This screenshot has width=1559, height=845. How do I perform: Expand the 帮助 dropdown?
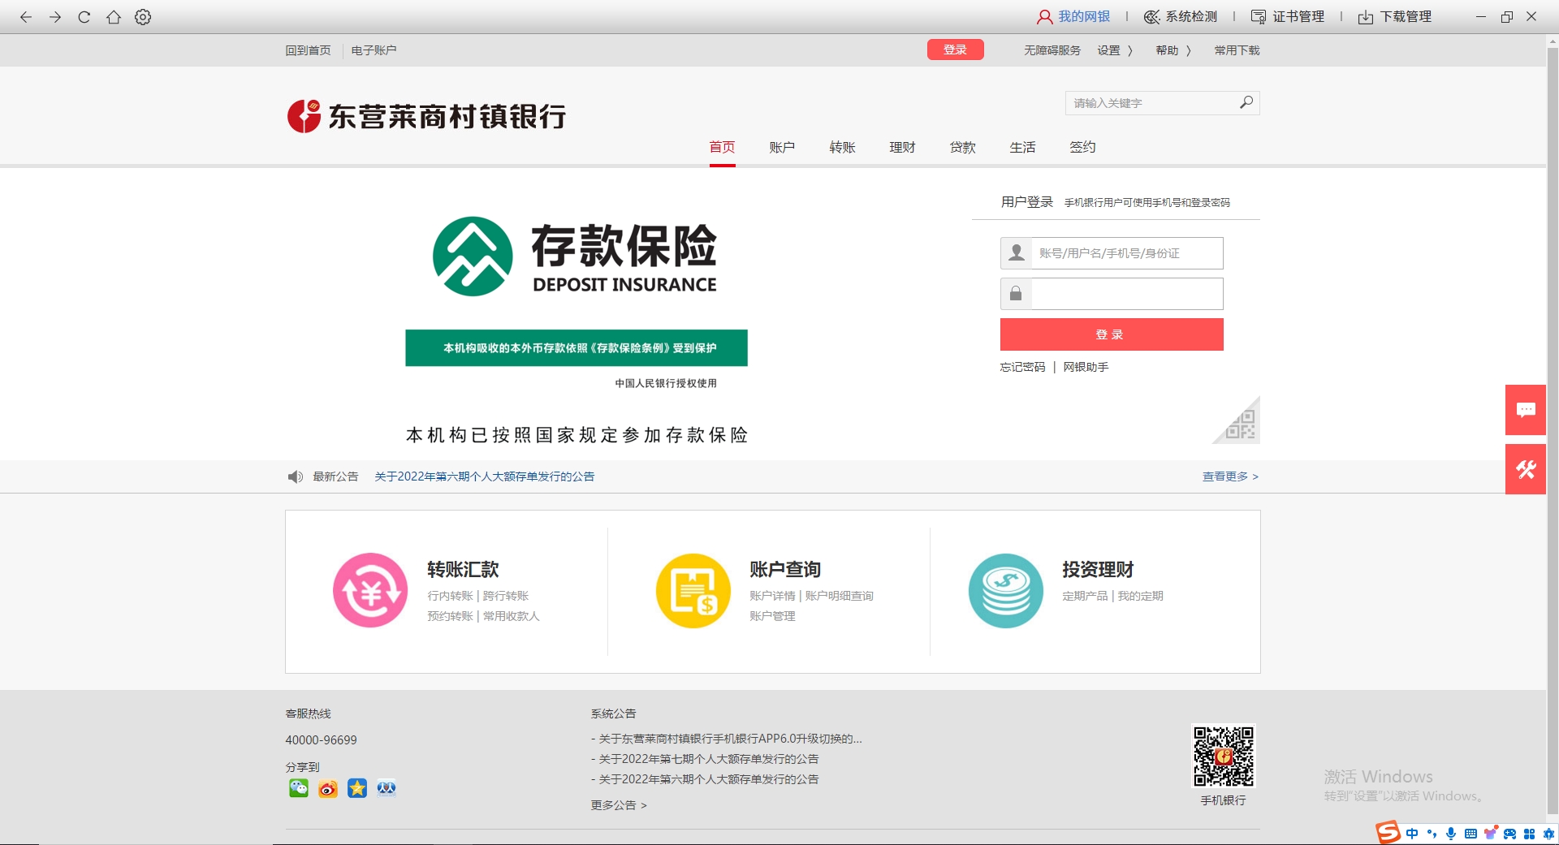pos(1174,50)
